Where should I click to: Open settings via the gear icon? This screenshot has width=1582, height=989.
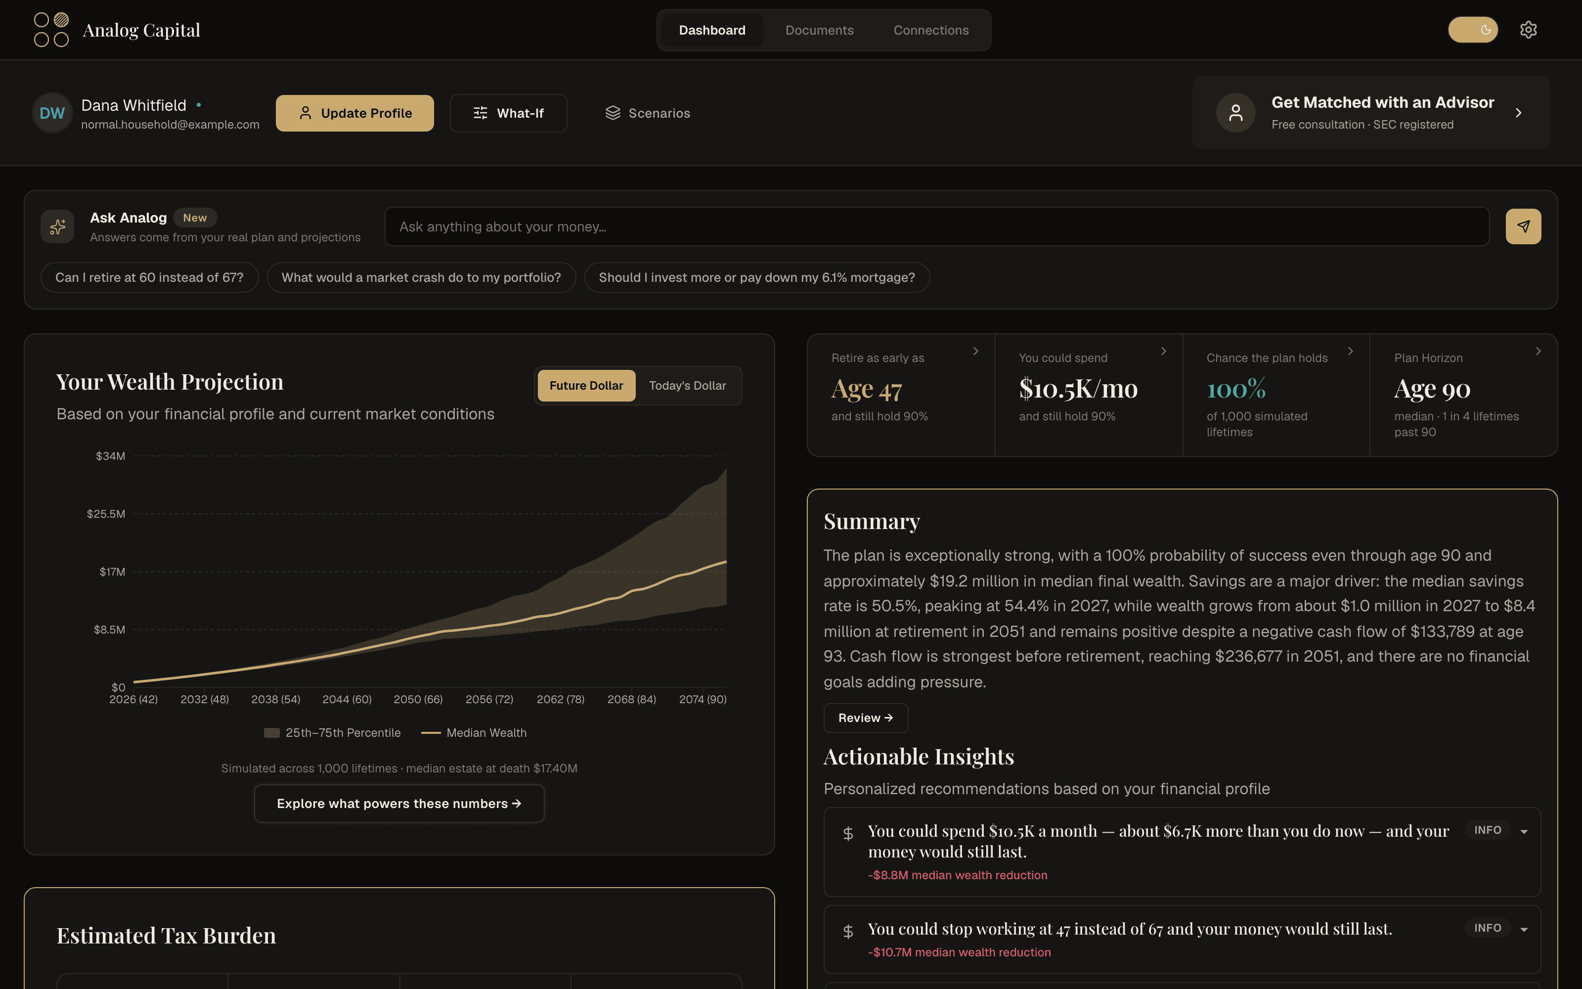tap(1528, 30)
